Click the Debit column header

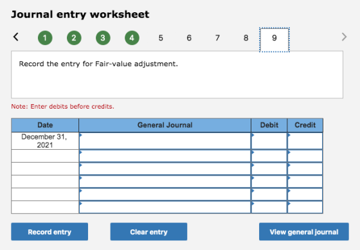[x=269, y=125]
